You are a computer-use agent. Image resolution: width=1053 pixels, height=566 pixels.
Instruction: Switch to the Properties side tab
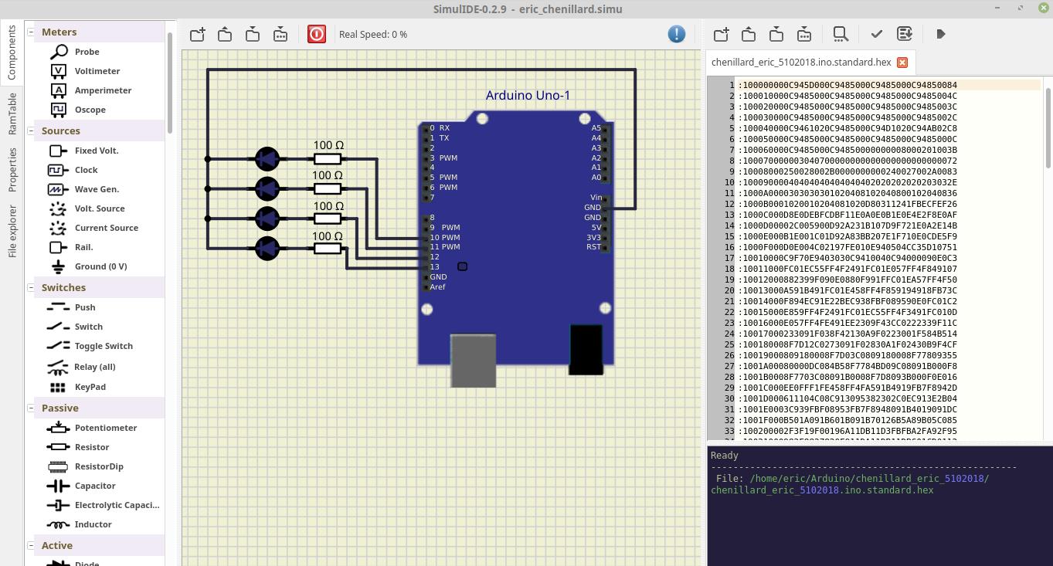coord(12,170)
